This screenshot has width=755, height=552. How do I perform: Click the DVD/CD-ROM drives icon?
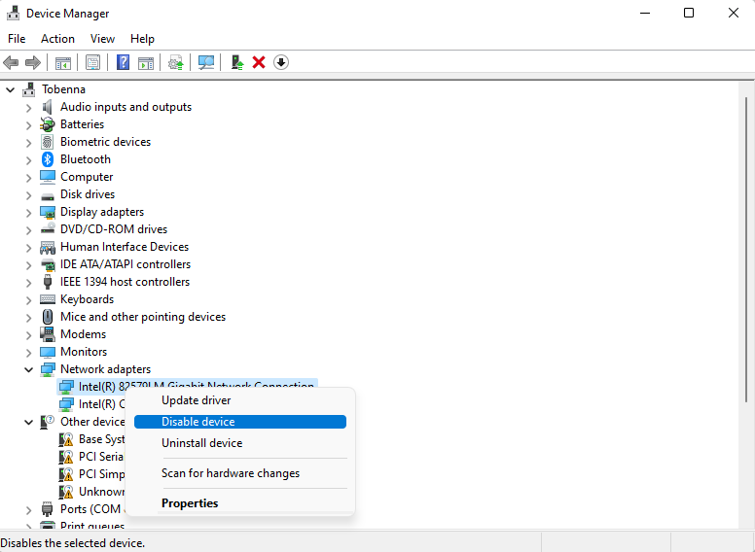(47, 229)
